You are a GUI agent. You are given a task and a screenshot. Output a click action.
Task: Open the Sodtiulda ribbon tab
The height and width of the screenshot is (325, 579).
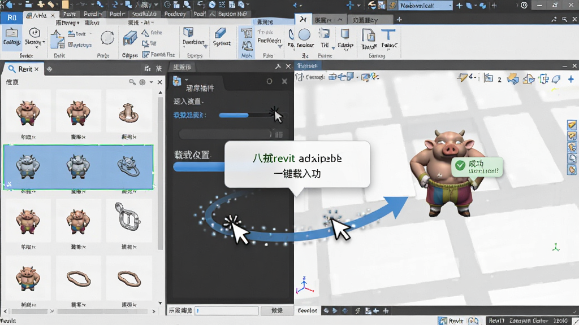144,14
